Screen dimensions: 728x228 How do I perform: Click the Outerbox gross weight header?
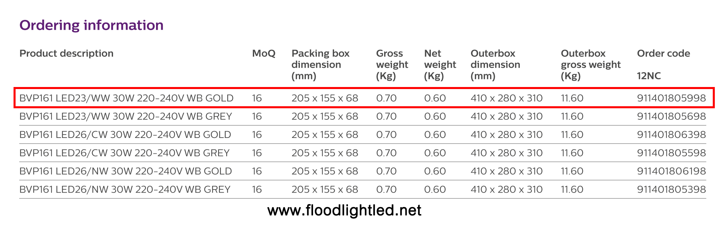tap(591, 64)
